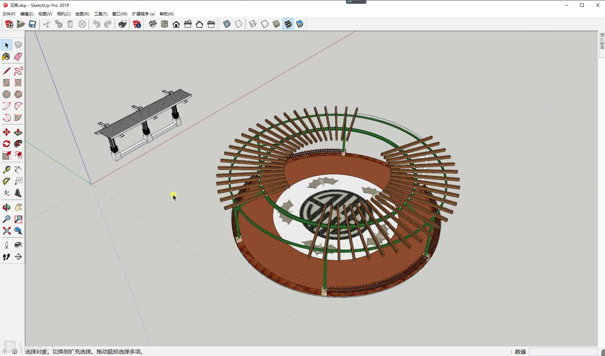Pick the Rotated Rectangle tool

point(18,83)
